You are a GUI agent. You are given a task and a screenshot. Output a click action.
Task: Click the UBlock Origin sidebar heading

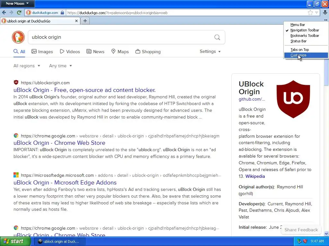pos(251,88)
